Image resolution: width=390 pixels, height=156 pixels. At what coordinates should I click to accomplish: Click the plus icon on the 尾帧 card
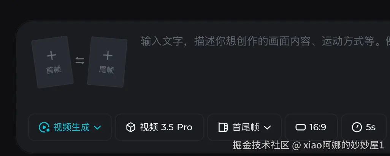[108, 55]
